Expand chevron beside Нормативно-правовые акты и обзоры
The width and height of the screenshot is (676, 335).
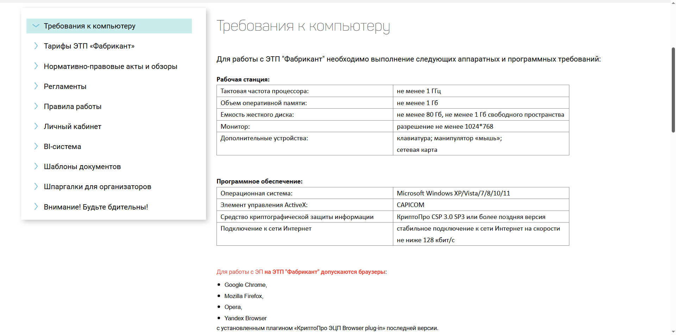[x=36, y=66]
